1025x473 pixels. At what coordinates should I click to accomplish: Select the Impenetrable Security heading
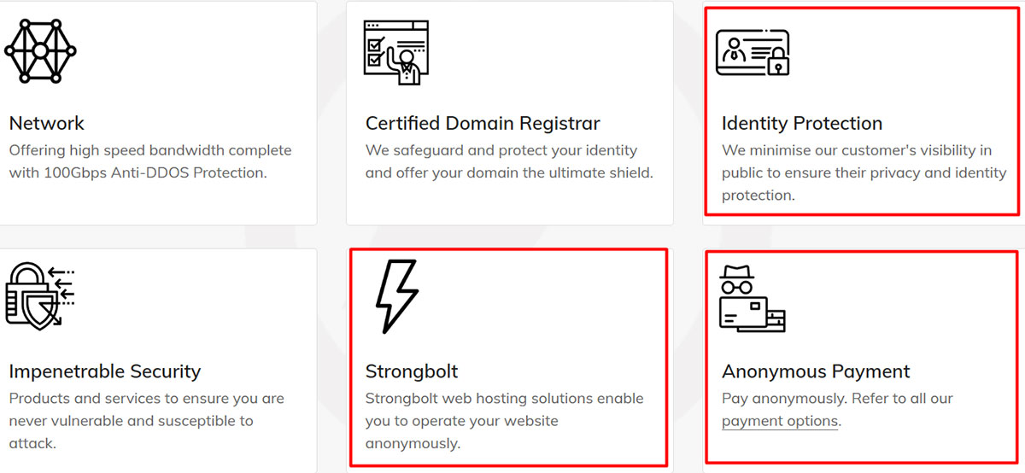click(105, 371)
